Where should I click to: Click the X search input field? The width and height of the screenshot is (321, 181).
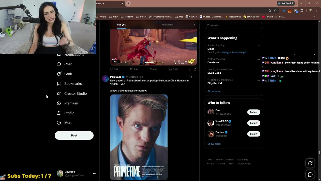[234, 25]
